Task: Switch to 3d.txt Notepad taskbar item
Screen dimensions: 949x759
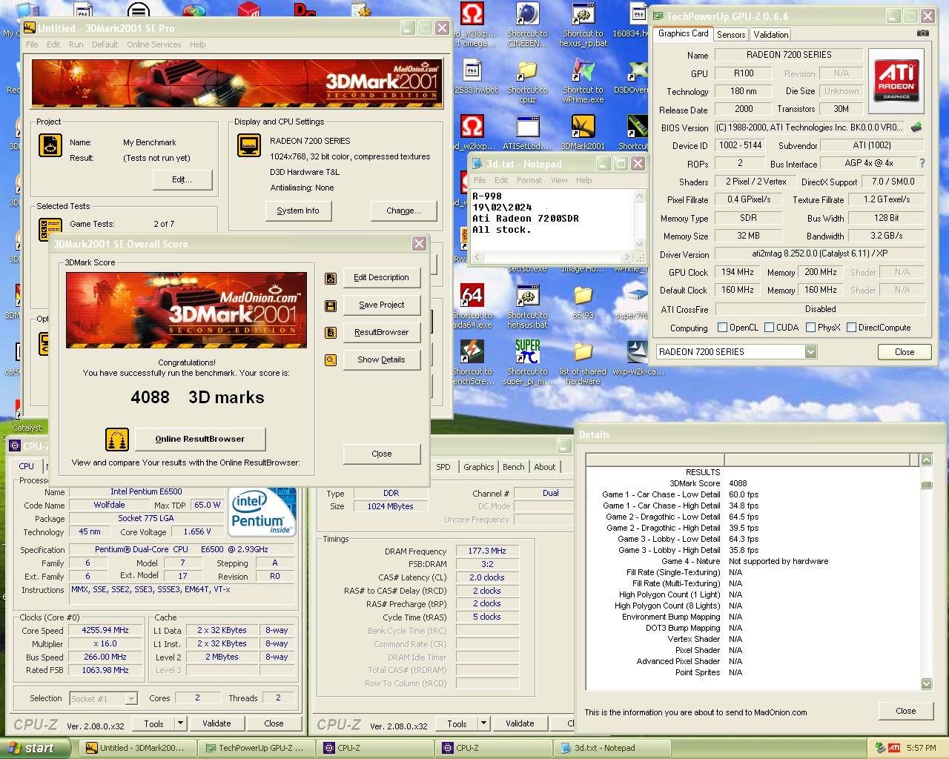Action: point(612,748)
